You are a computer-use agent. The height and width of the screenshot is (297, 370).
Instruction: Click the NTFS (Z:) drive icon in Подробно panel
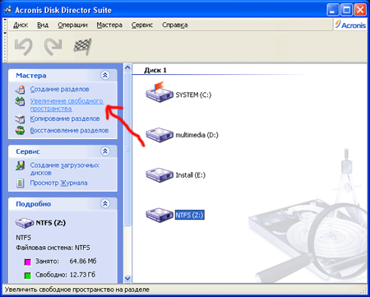tap(25, 223)
